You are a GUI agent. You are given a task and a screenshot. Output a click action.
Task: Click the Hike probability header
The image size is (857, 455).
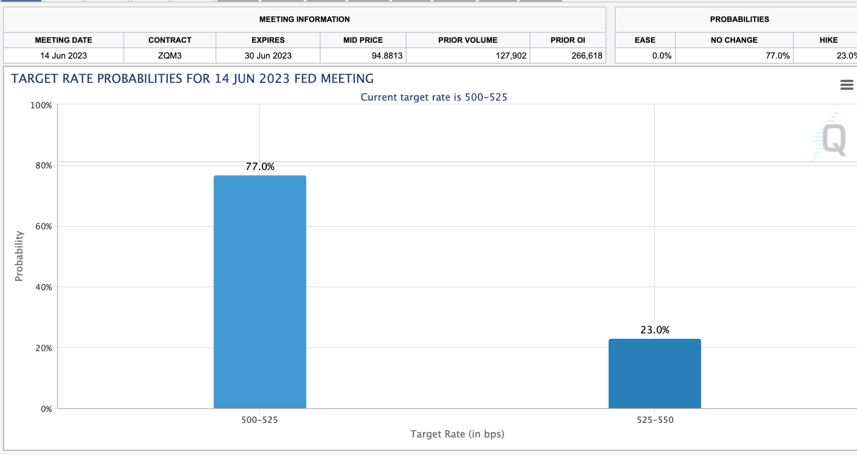[x=828, y=40]
